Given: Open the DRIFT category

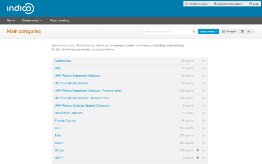Looking at the screenshot, I should click(x=59, y=158).
